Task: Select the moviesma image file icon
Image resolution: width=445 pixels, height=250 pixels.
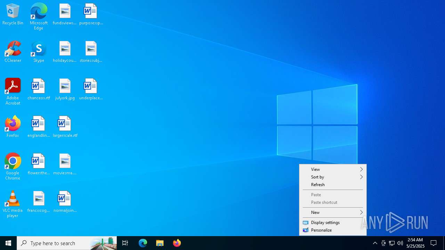Action: click(x=65, y=165)
